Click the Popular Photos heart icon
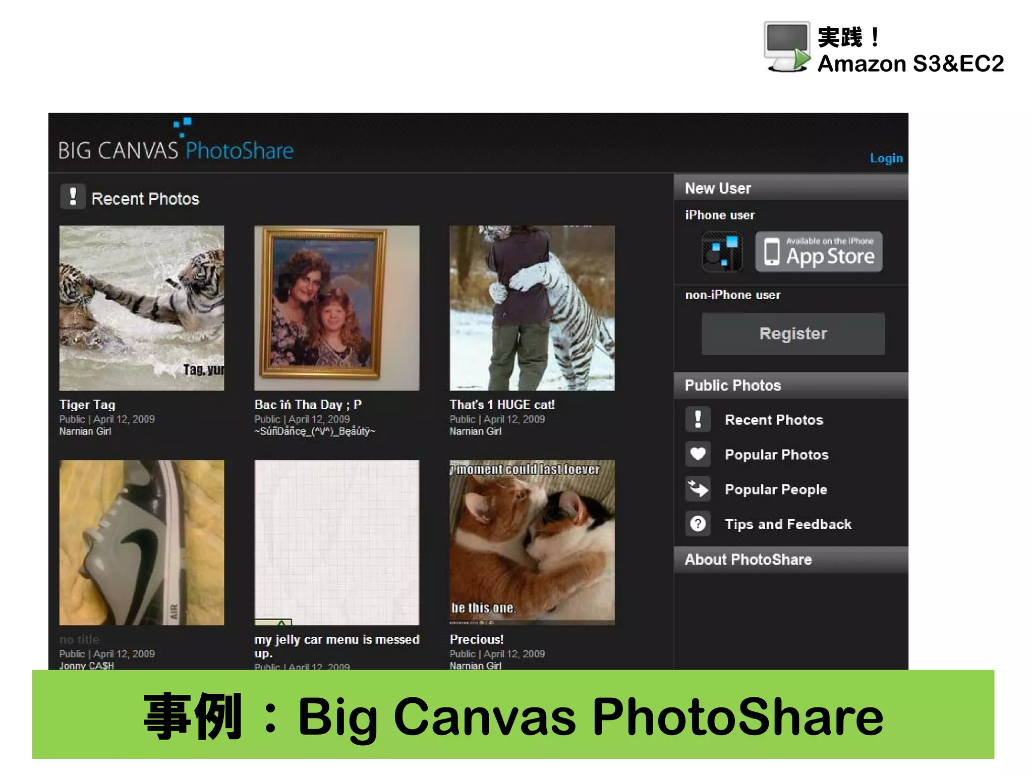This screenshot has width=1033, height=775. click(698, 454)
